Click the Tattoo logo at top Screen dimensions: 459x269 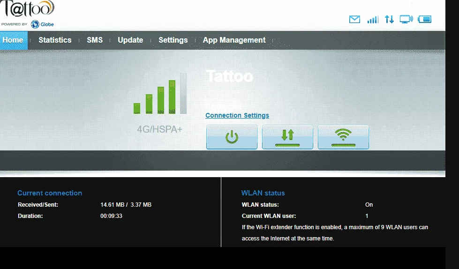click(x=27, y=8)
